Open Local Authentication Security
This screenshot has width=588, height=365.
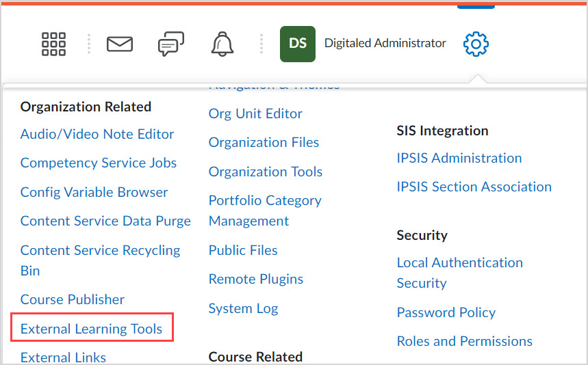point(460,273)
